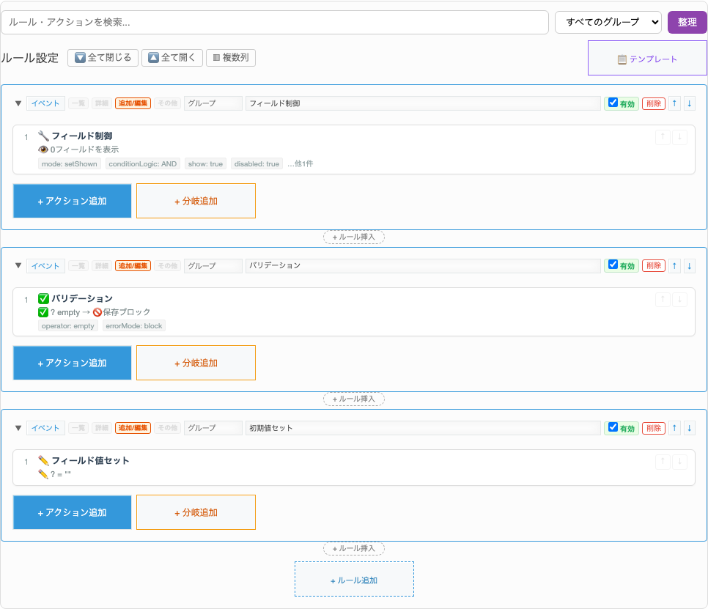Screen dimensions: 708x609
Task: Toggle 複数列 multi-column layout
Action: pos(231,58)
